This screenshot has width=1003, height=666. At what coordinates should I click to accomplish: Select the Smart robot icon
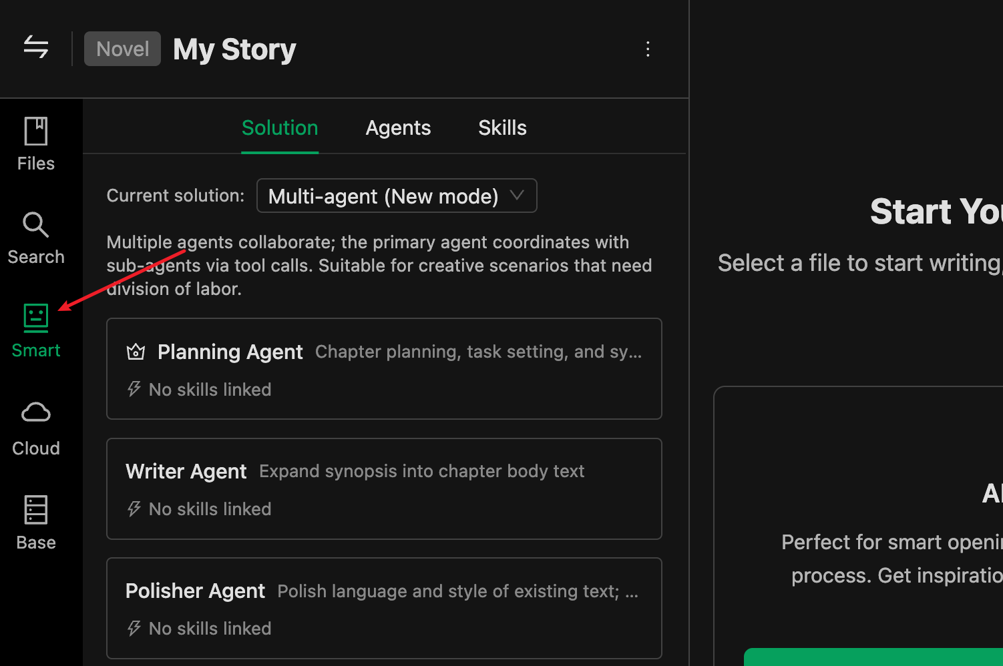pos(36,318)
